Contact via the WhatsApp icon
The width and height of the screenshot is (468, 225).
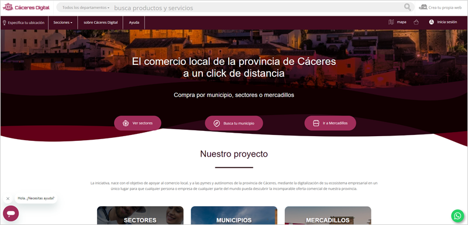(457, 216)
